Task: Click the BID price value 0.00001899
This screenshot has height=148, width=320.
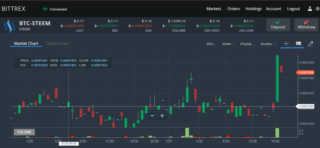Action: 106,26
